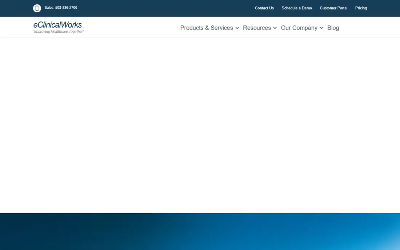Click the "Improving Healthcare Together" tagline
This screenshot has height=250, width=400.
click(59, 32)
